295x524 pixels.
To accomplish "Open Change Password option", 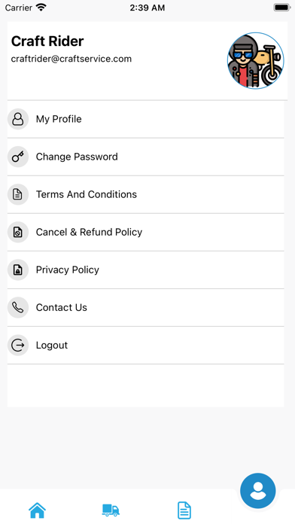I will 146,157.
